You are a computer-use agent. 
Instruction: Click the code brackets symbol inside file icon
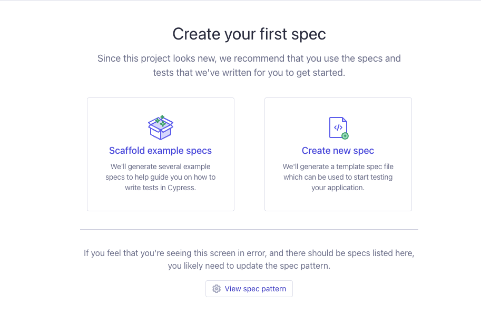pos(338,127)
